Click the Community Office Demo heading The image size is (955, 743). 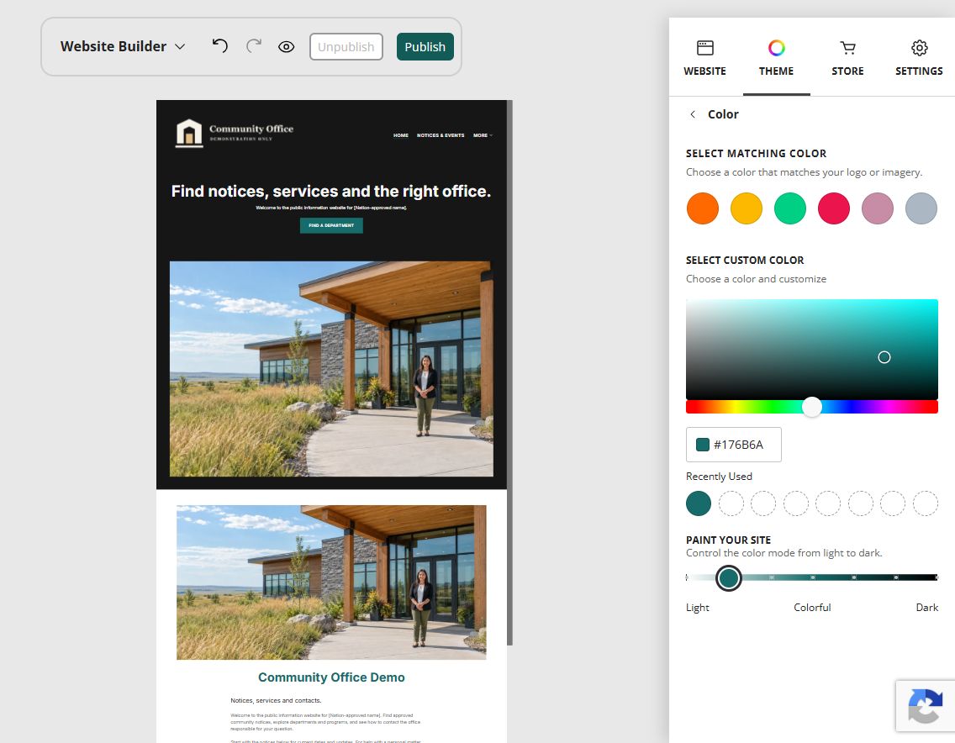point(331,677)
